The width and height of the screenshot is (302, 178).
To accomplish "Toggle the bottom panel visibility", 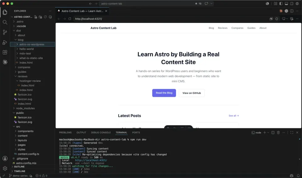I will click(286, 3).
